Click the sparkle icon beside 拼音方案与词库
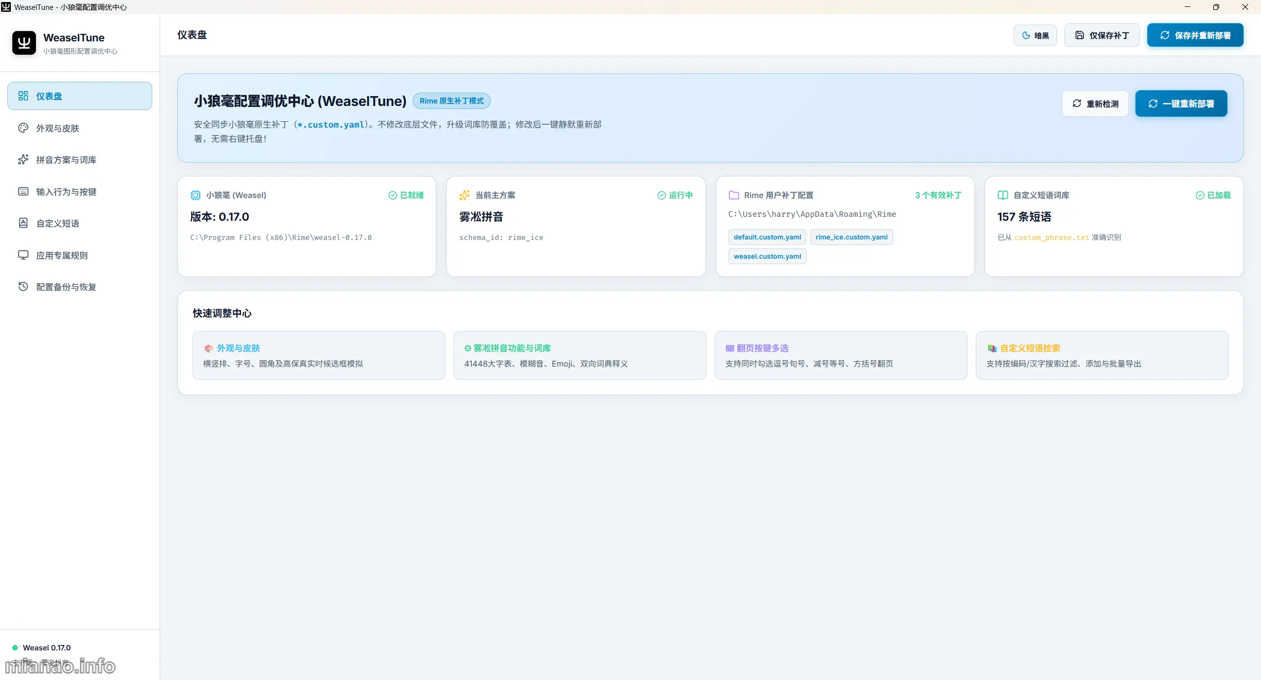The width and height of the screenshot is (1261, 680). [23, 159]
